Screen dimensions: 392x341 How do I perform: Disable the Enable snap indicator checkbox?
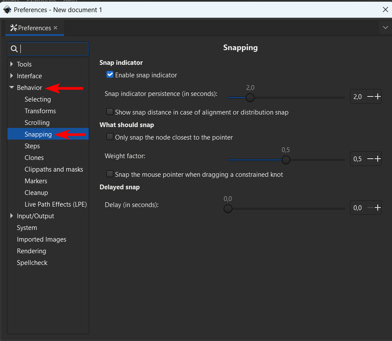coord(110,75)
